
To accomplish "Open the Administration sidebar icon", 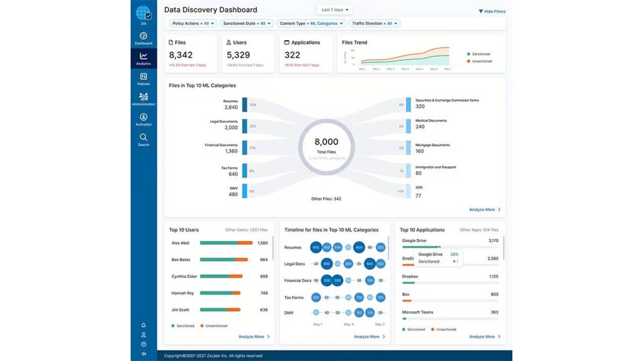I will pyautogui.click(x=144, y=97).
